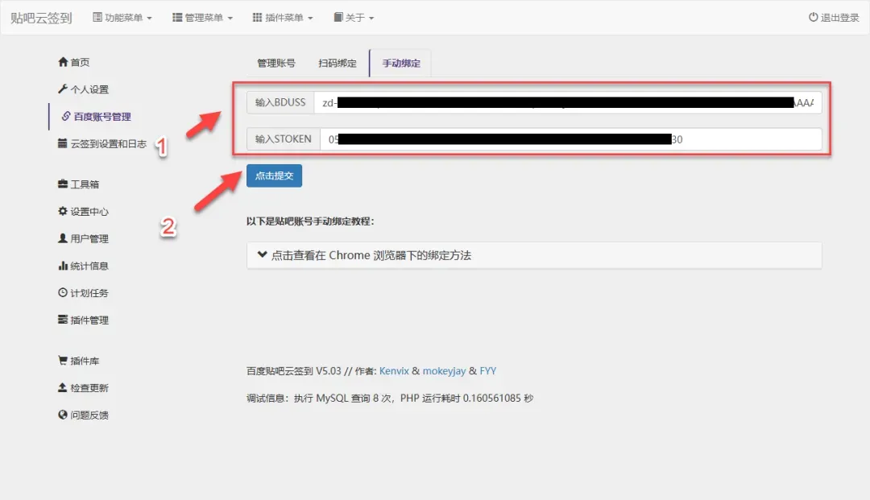Open the 插件菜单 dropdown
The height and width of the screenshot is (500, 870).
[283, 18]
